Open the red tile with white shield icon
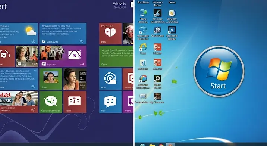 pos(128,79)
